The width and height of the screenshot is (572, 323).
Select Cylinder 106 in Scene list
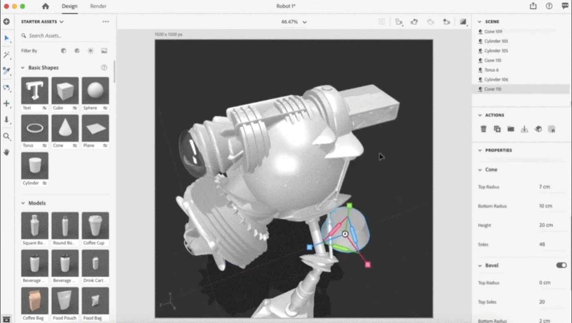click(x=521, y=80)
